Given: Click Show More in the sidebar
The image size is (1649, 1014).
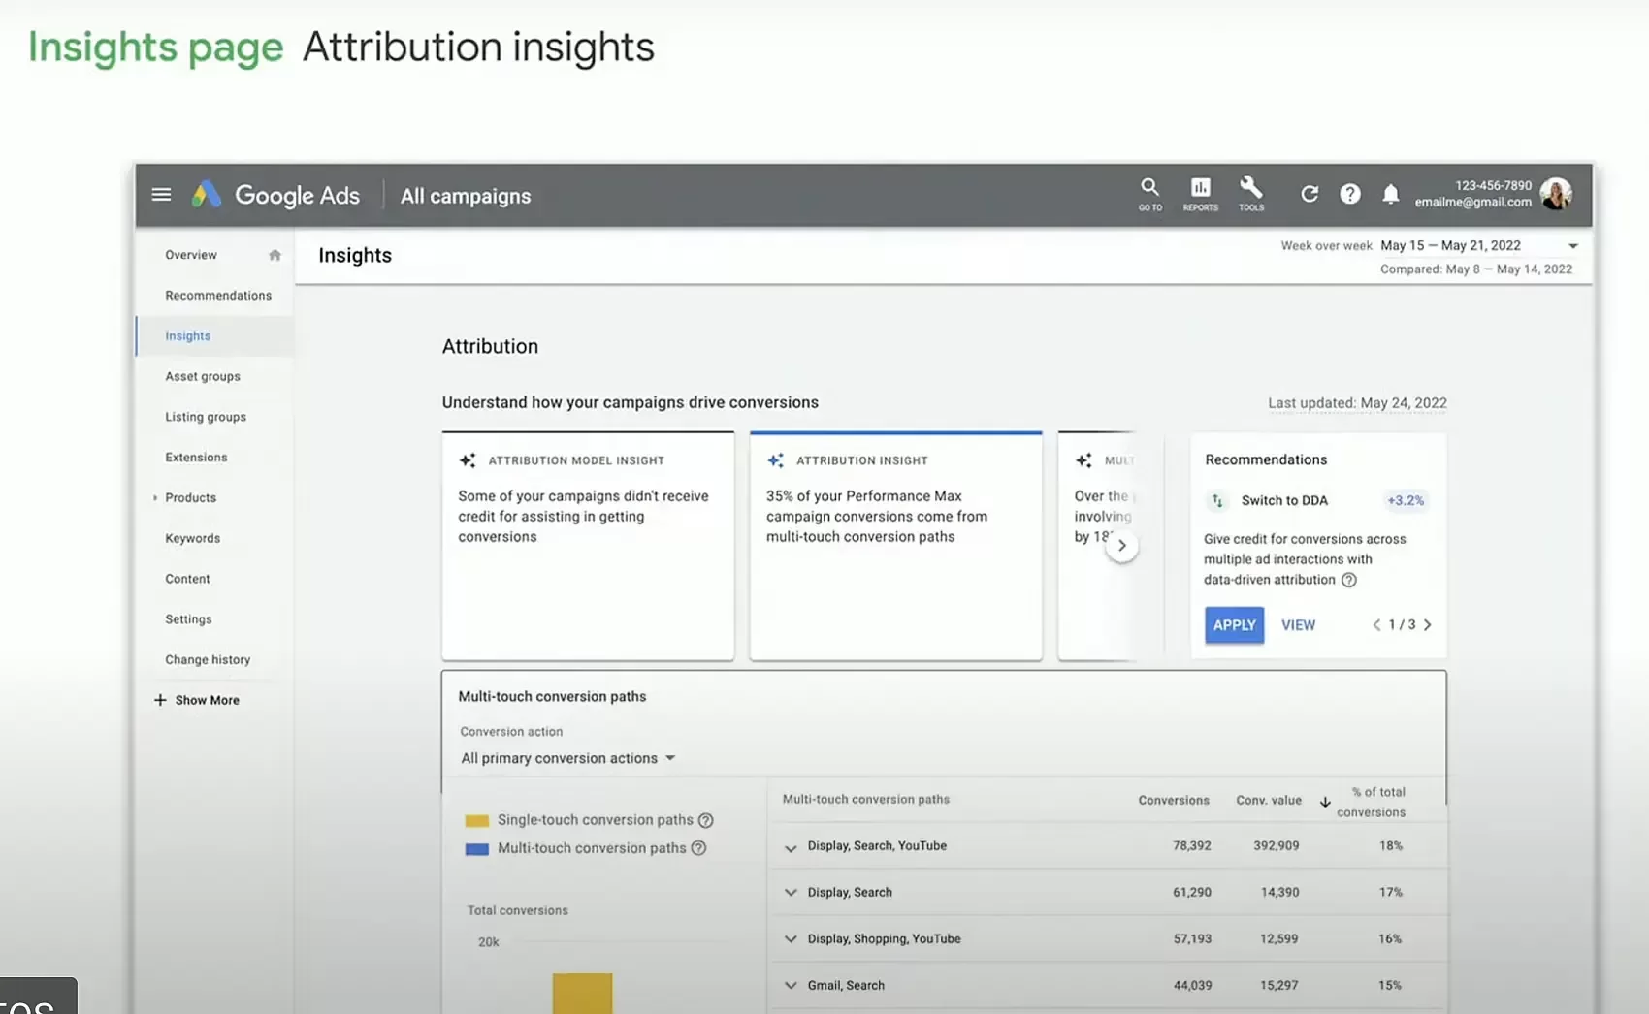Looking at the screenshot, I should tap(207, 700).
